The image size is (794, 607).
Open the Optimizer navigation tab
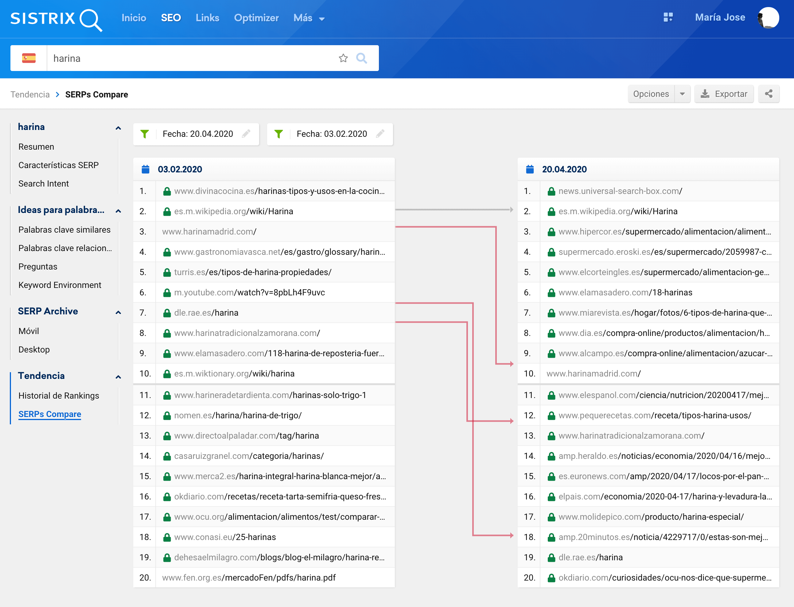[x=256, y=18]
